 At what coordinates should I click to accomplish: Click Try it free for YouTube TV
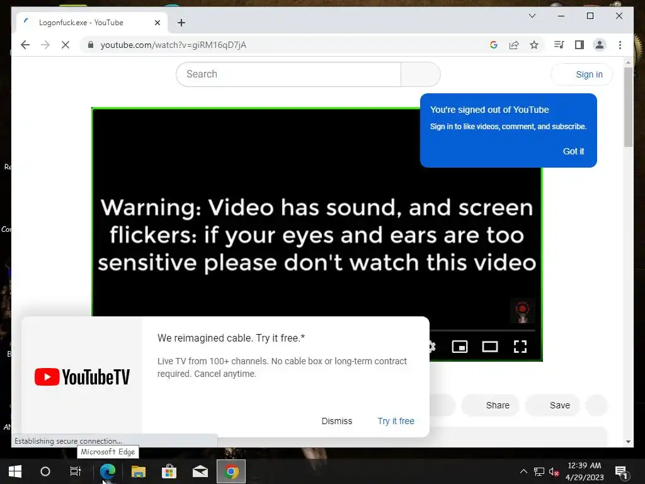click(396, 421)
